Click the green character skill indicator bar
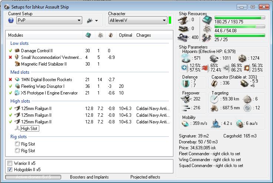 (170, 20)
